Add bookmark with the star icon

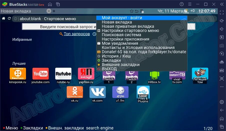132,11
